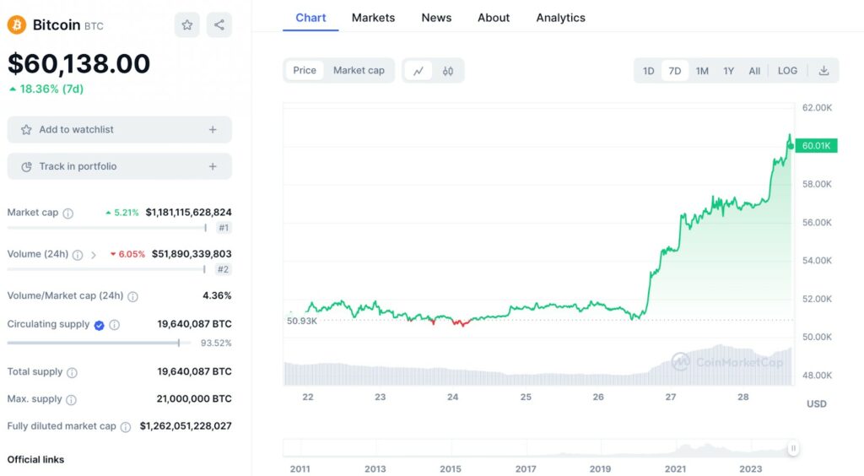
Task: Click the market cap rank bar
Action: click(x=107, y=228)
